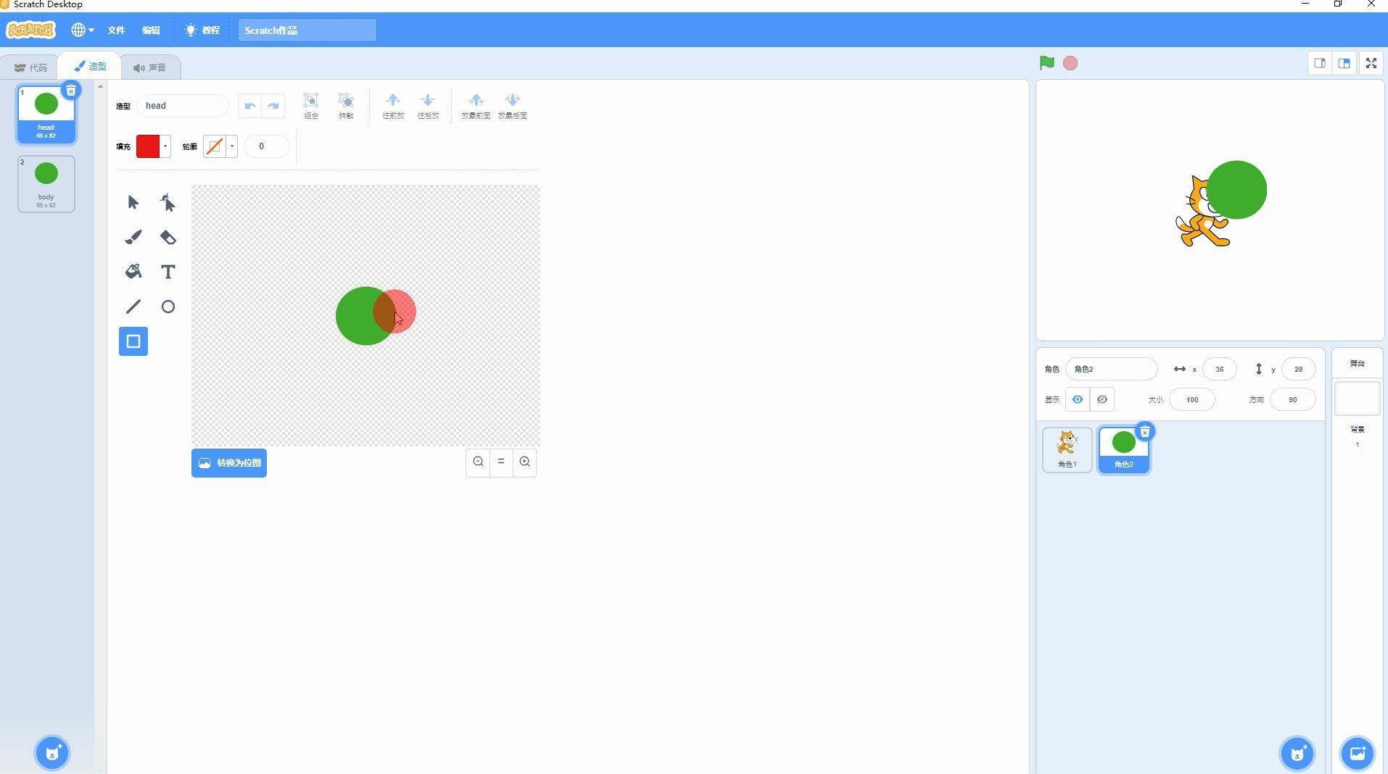This screenshot has height=774, width=1388.
Task: Click the 转换为位图 button
Action: click(x=229, y=463)
